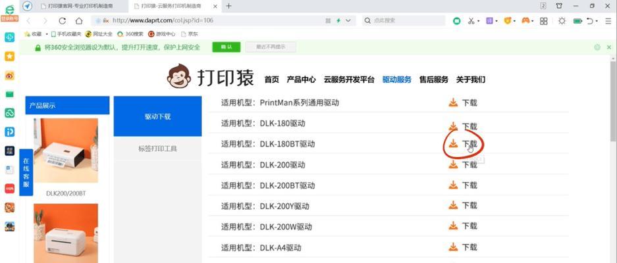Open the orange gamepad games icon
The height and width of the screenshot is (263, 617).
pos(525,21)
